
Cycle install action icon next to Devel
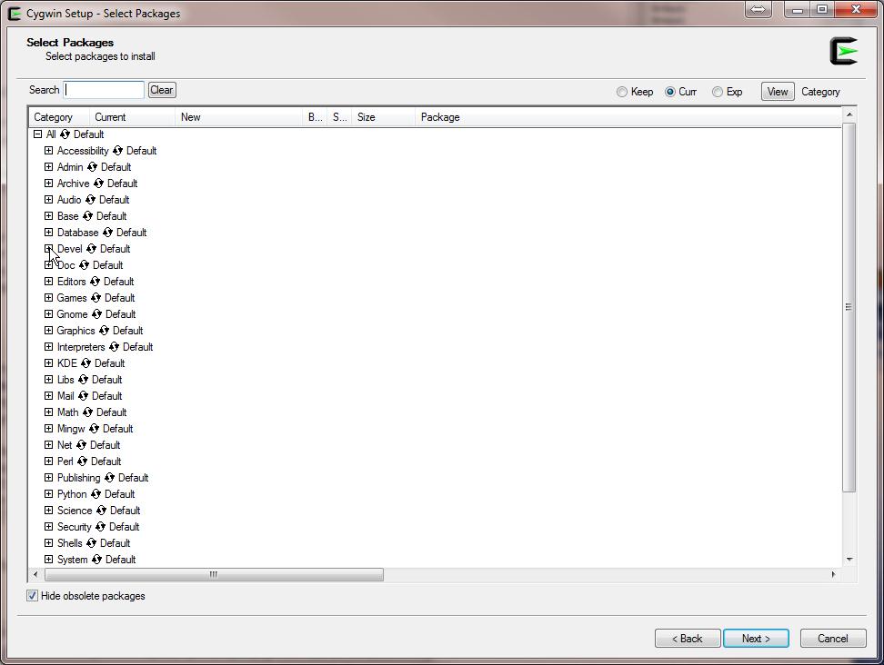click(91, 249)
